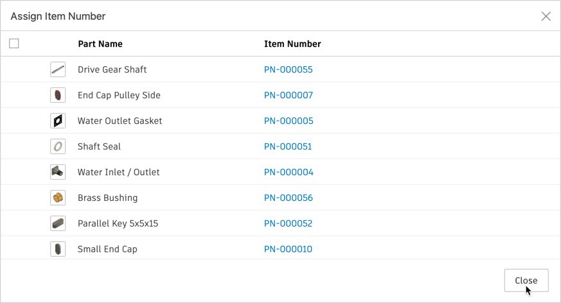Select the Brass Bushing part name row
561x303 pixels.
pyautogui.click(x=107, y=198)
